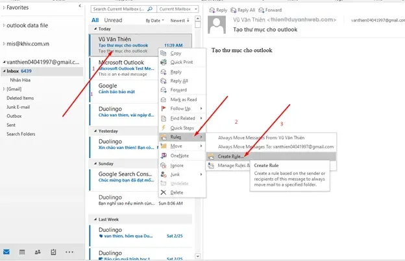Viewport: 405px width, 261px height.
Task: Open the Nhân Hòa subfolder
Action: pos(20,80)
